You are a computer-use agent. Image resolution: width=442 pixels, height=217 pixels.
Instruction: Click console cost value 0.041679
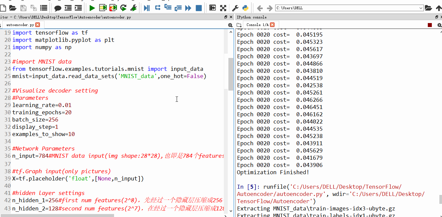pos(309,158)
